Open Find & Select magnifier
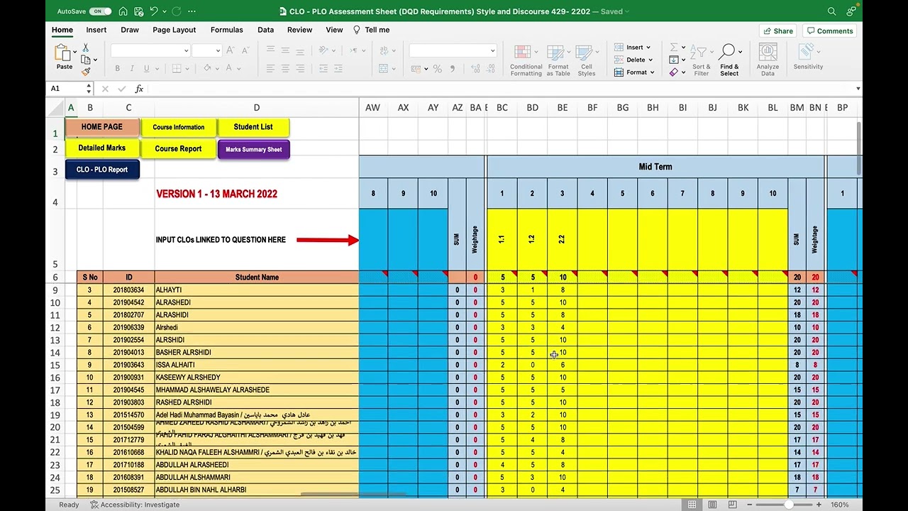908x511 pixels. (729, 60)
